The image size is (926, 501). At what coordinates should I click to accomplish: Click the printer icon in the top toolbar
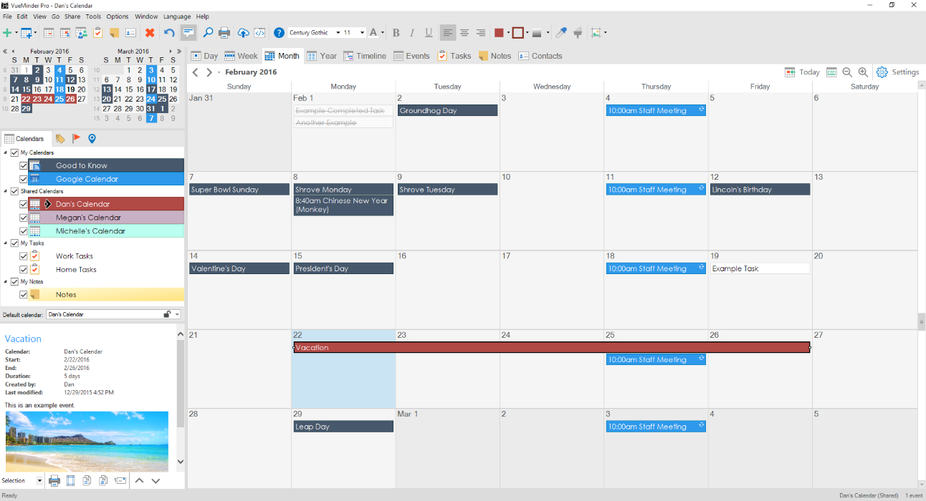pyautogui.click(x=224, y=33)
